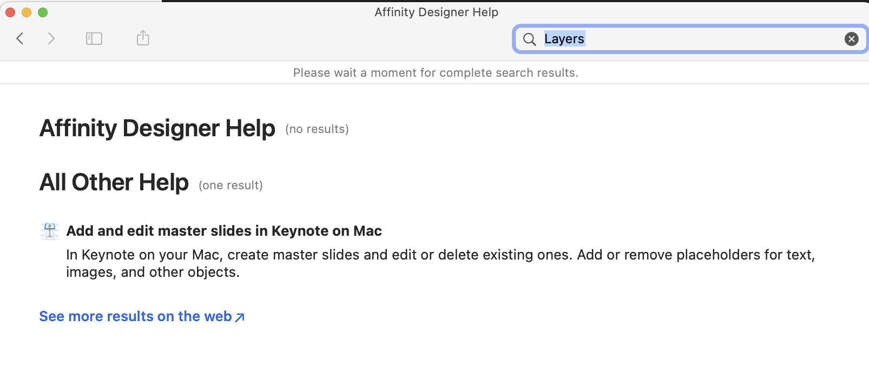Click the "(no results)" label
The height and width of the screenshot is (372, 869).
coord(317,129)
